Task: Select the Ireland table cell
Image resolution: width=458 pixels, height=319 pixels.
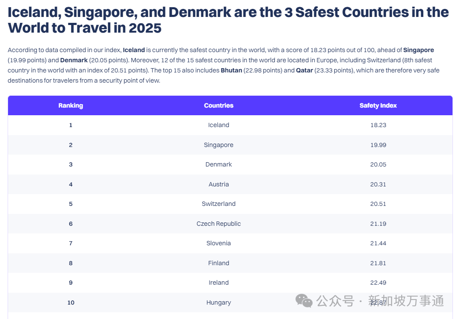Action: coord(219,283)
